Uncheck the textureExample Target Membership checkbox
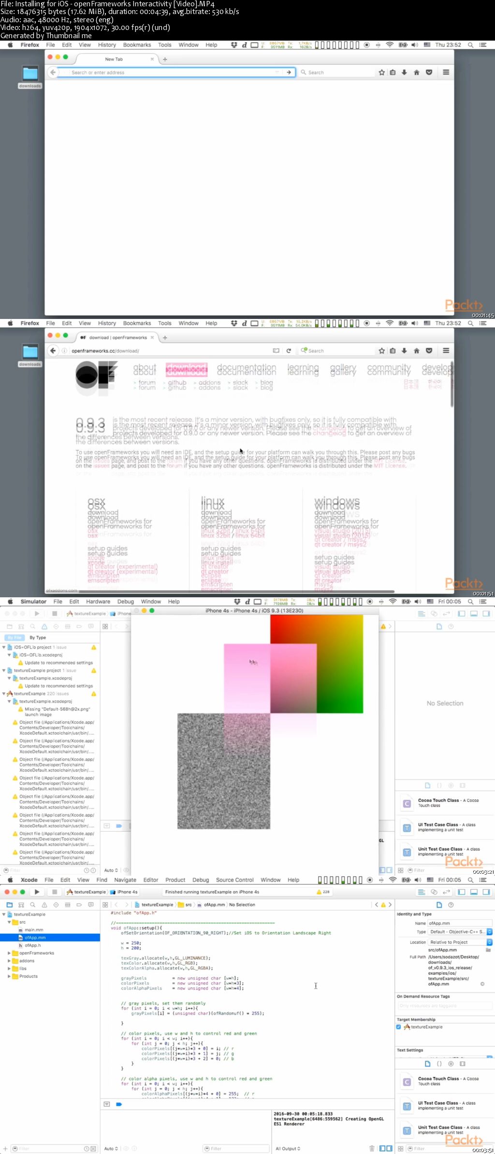 click(x=399, y=1027)
